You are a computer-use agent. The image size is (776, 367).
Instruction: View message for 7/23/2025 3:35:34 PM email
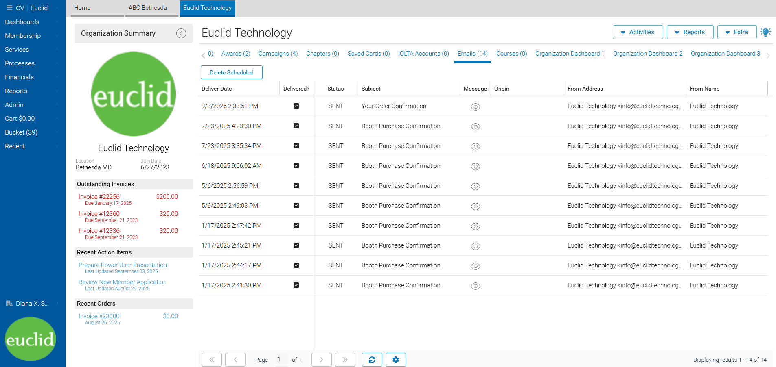tap(476, 146)
